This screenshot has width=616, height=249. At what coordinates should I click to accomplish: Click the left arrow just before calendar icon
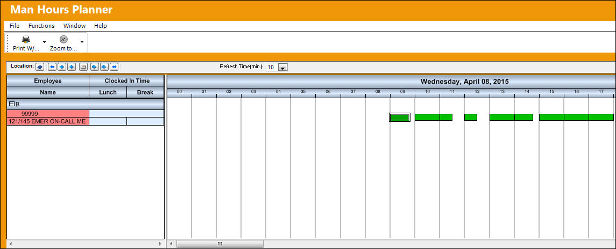pyautogui.click(x=71, y=67)
